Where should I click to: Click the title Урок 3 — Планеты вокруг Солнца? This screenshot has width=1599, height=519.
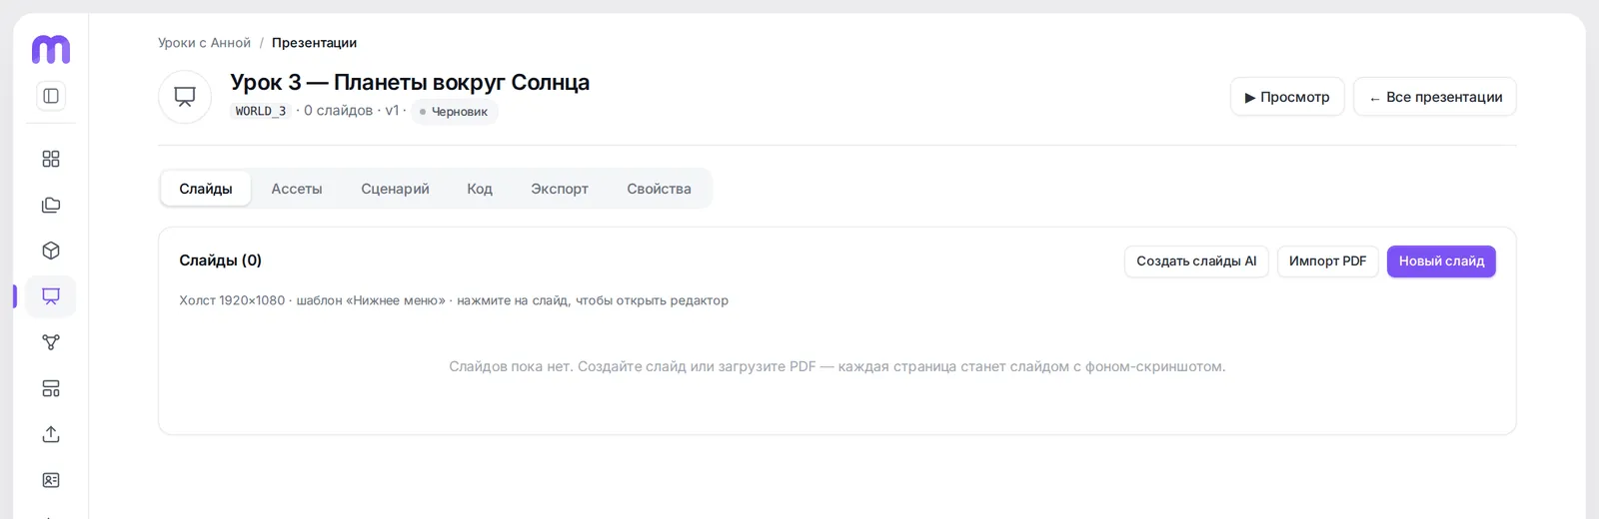point(410,82)
